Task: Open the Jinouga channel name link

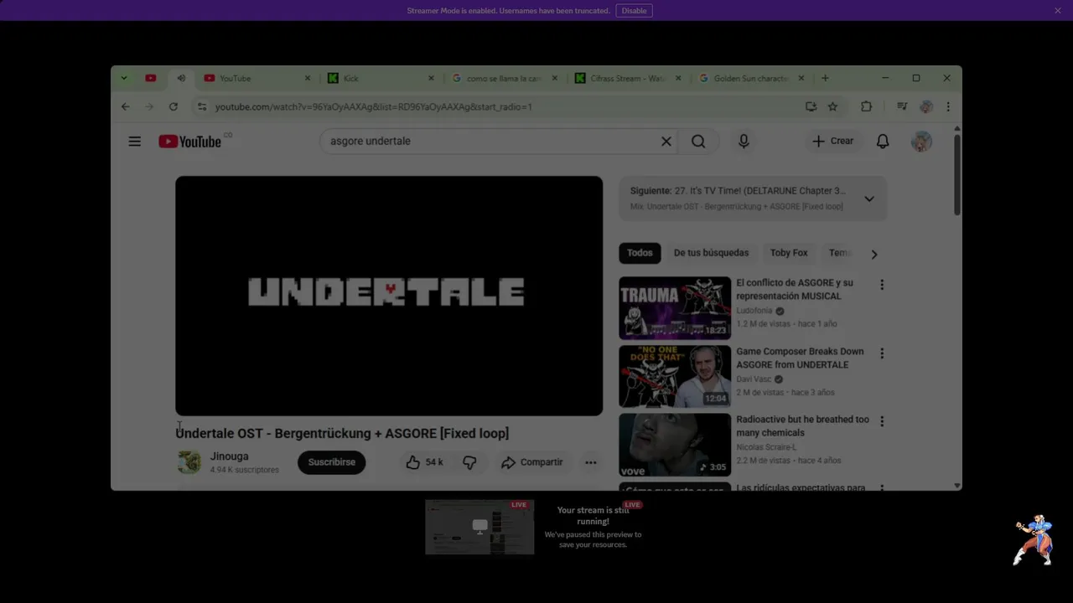Action: [230, 456]
